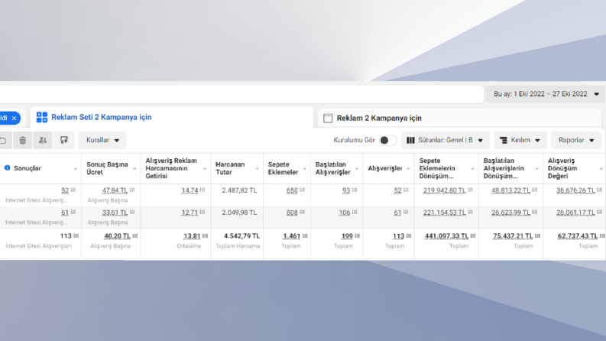
Task: Click value 48.813,22 TL
Action: pos(510,190)
